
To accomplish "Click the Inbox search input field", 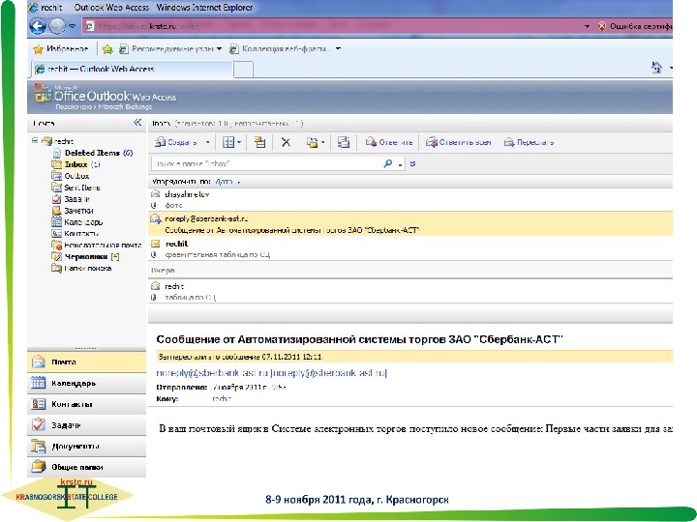I will (266, 163).
